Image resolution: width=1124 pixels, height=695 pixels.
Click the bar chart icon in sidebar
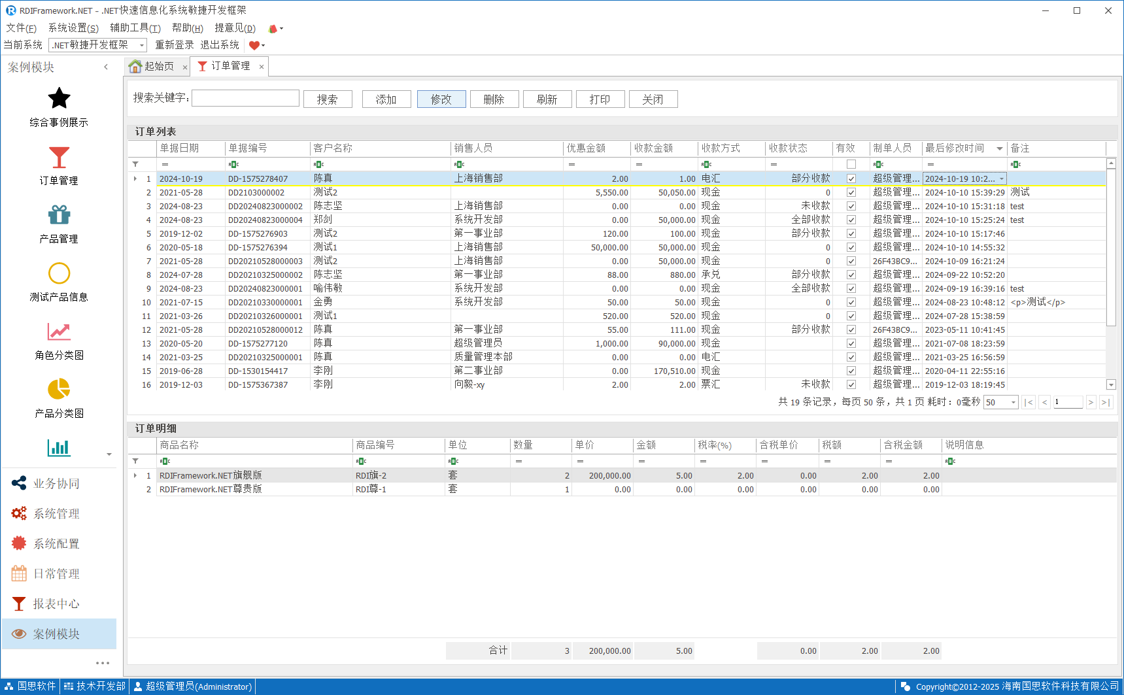[x=59, y=448]
